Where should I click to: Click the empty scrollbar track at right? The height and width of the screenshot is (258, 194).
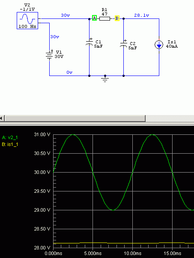tap(170, 118)
